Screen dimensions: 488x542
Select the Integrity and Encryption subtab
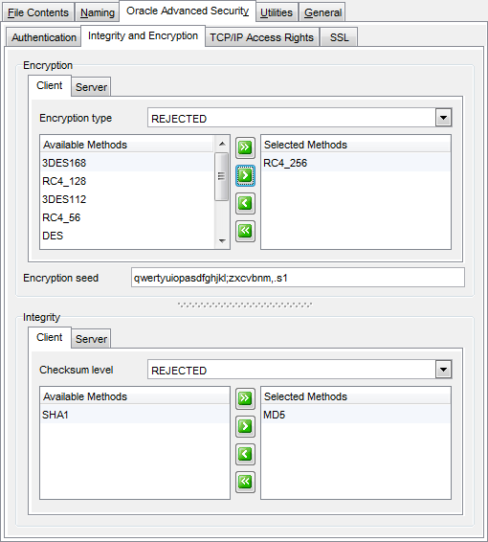143,35
